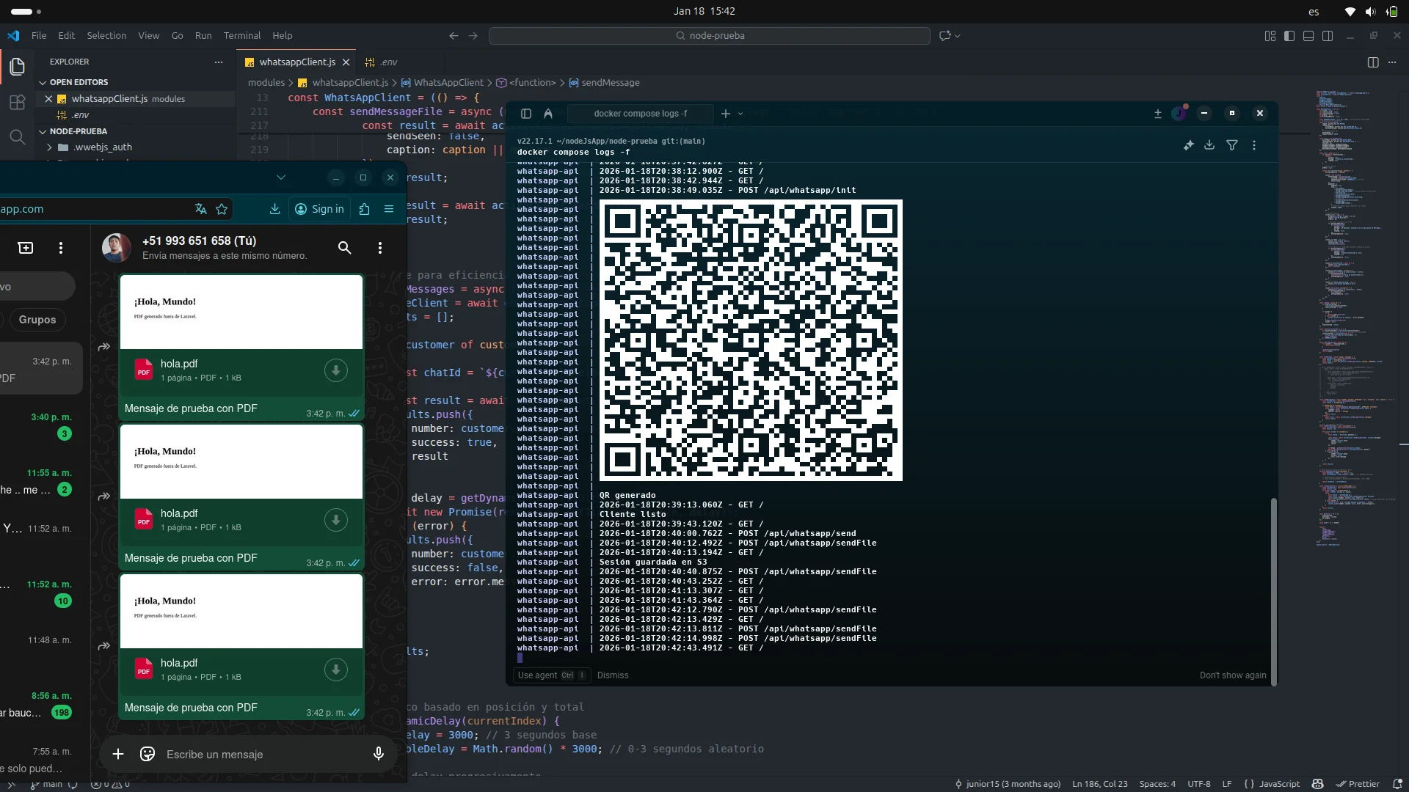This screenshot has width=1409, height=792.
Task: Open the Run menu in VS Code
Action: (203, 35)
